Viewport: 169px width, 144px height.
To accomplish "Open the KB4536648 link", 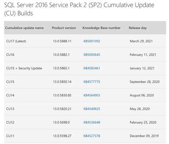I will 92,122.
